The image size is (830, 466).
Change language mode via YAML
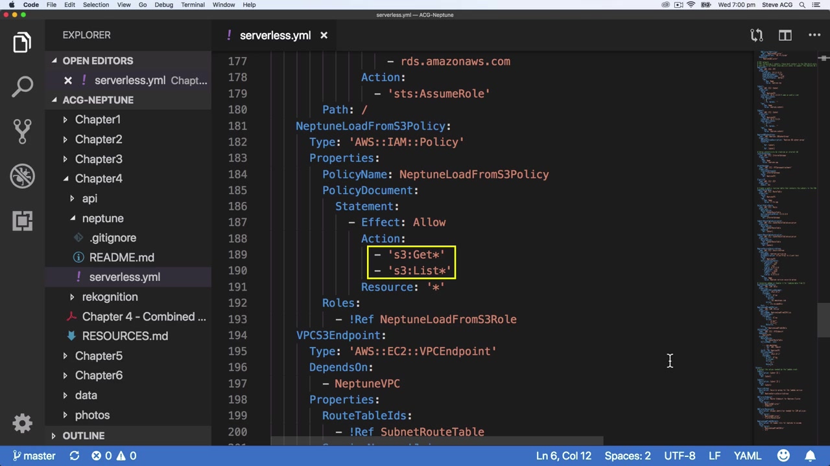(748, 456)
